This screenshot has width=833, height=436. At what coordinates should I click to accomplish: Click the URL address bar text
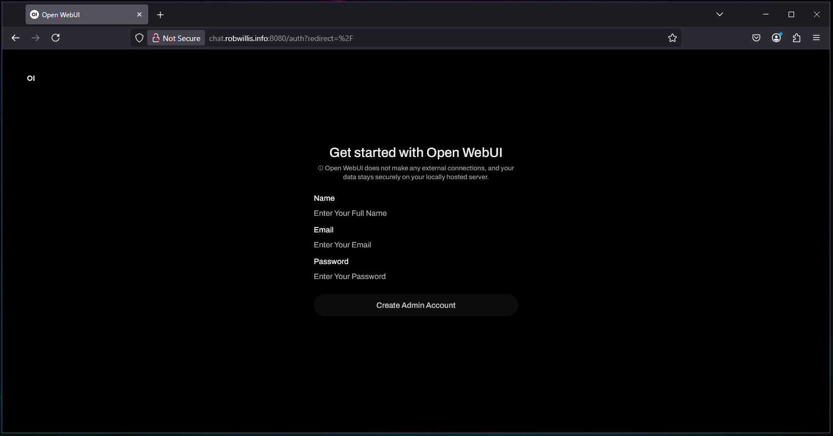click(281, 38)
